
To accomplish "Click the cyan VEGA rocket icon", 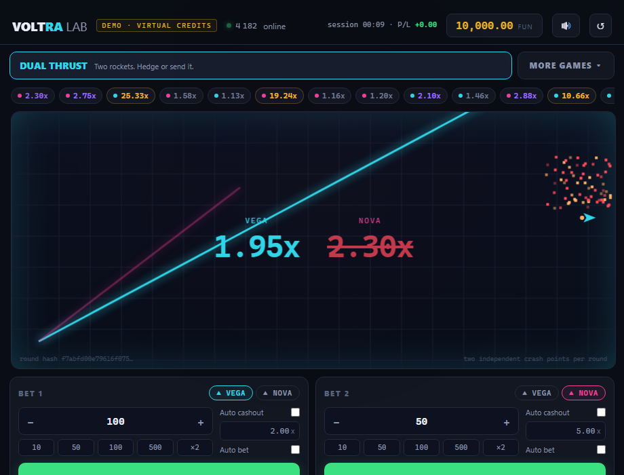I will [x=588, y=217].
